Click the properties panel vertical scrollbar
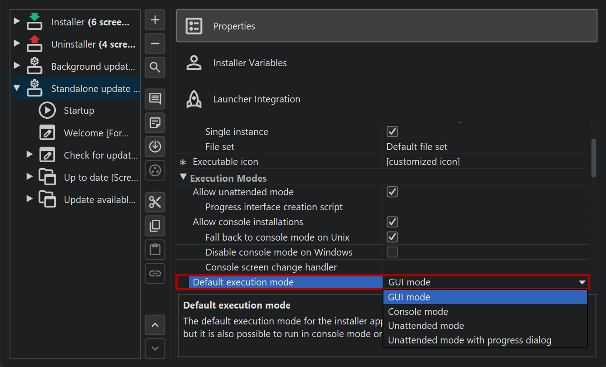 coord(593,158)
